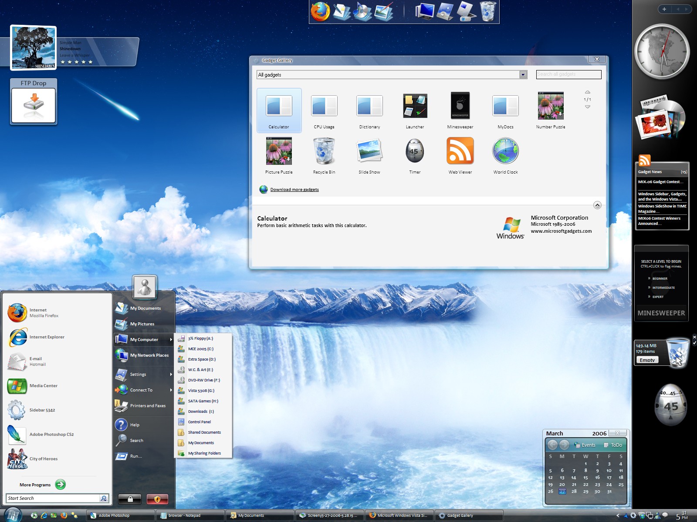This screenshot has width=697, height=522.
Task: Select the Calculator gadget in Gadget Gallery
Action: 279,110
